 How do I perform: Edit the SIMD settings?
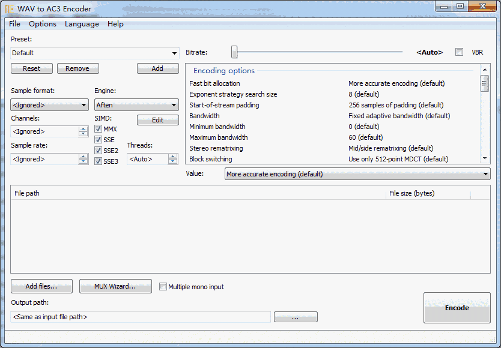[x=157, y=120]
